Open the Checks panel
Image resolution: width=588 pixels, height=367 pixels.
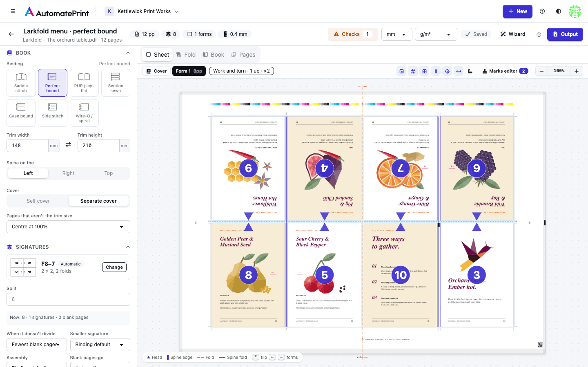353,34
